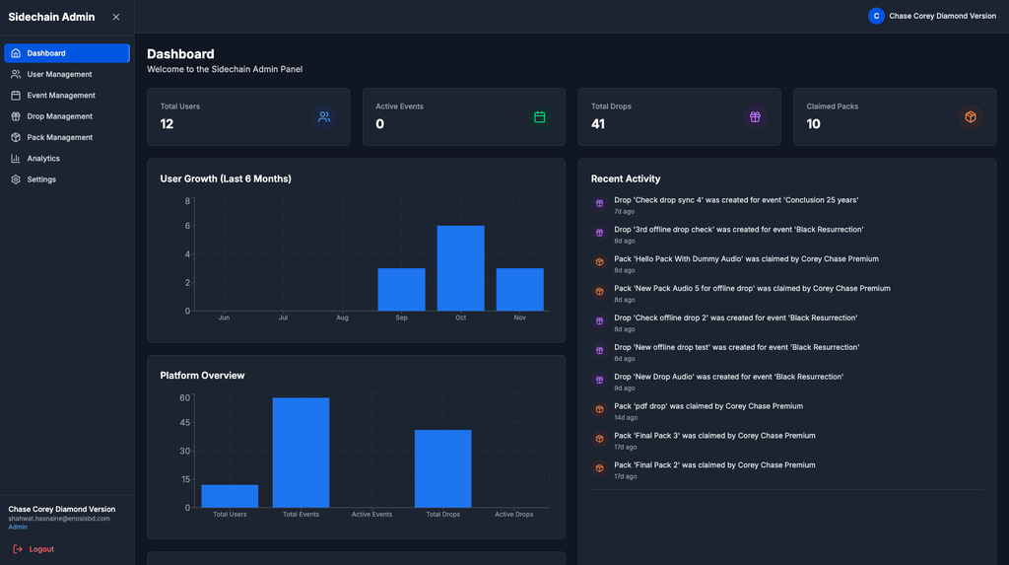Click the Pack Management box icon
The image size is (1009, 565).
click(16, 137)
